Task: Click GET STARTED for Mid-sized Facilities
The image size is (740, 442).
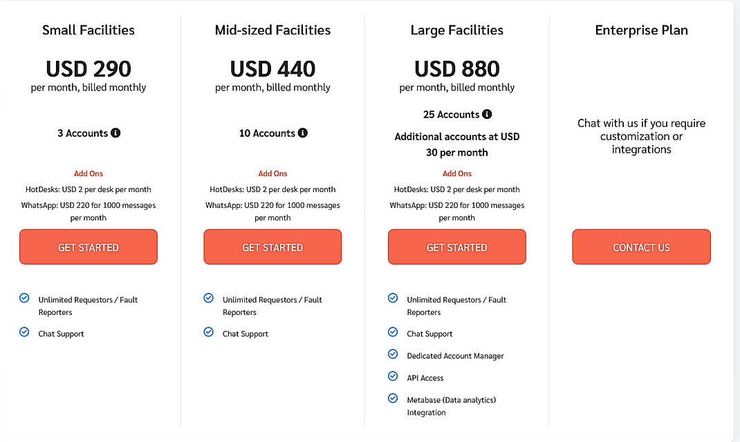Action: [x=272, y=247]
